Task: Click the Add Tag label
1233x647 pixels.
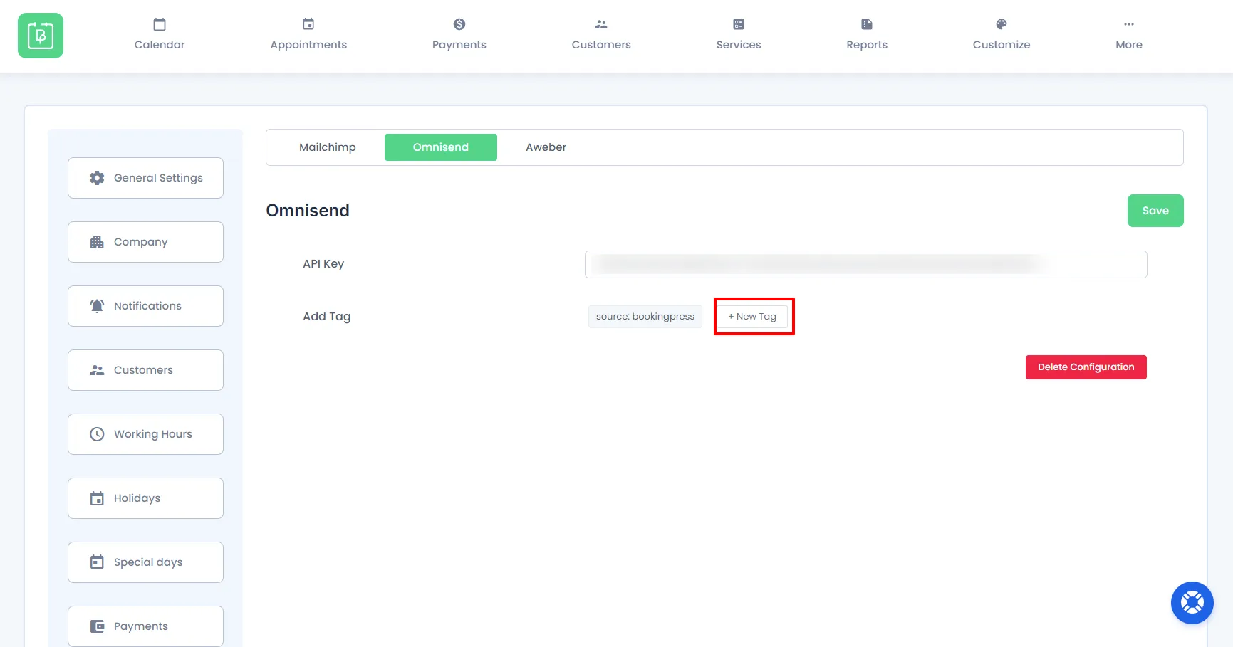Action: (x=327, y=317)
